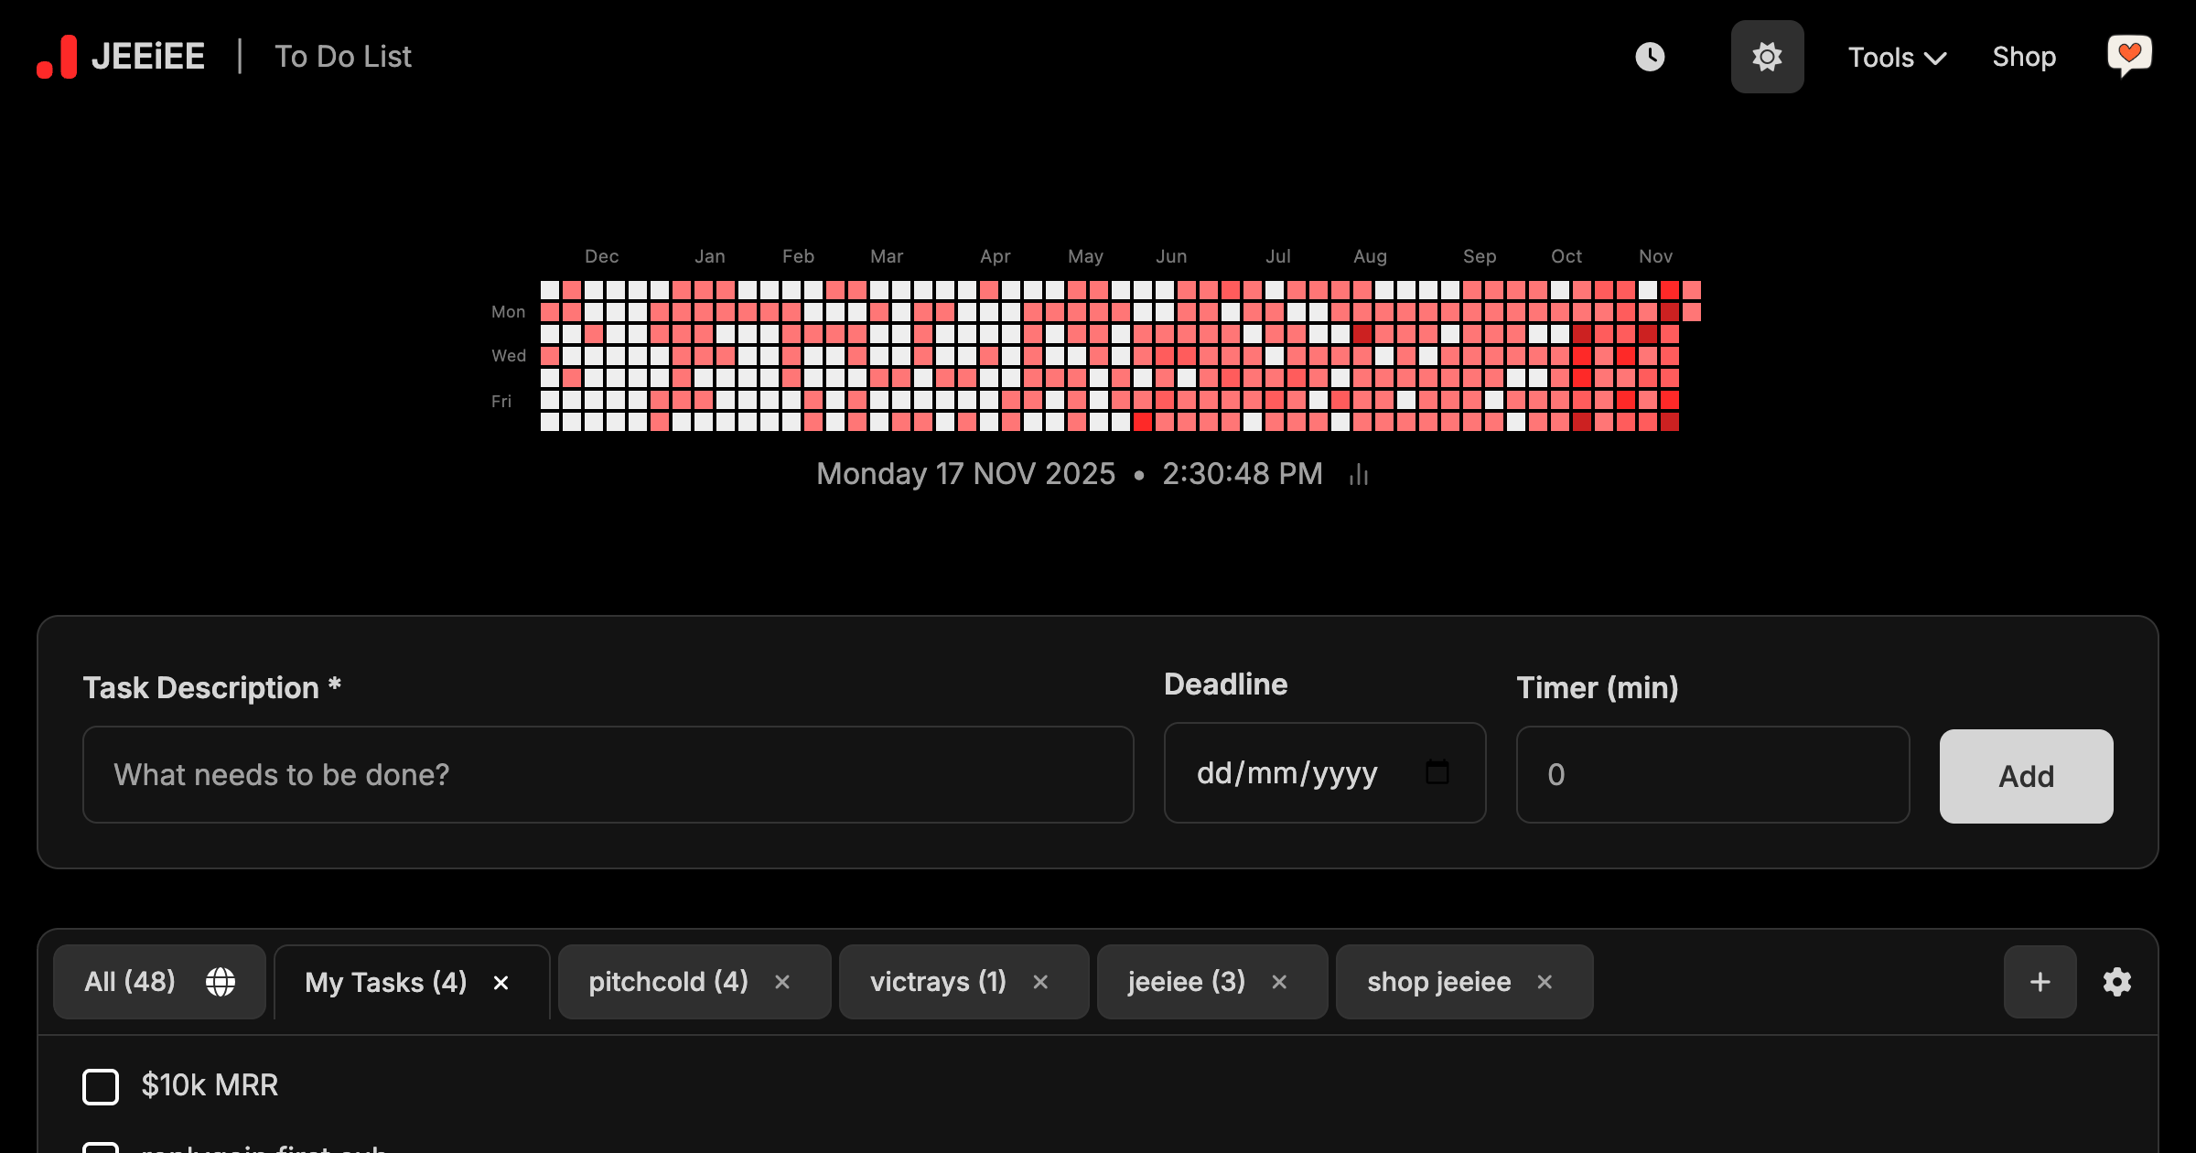Focus the Timer minutes field
Viewport: 2196px width, 1153px height.
click(1712, 774)
